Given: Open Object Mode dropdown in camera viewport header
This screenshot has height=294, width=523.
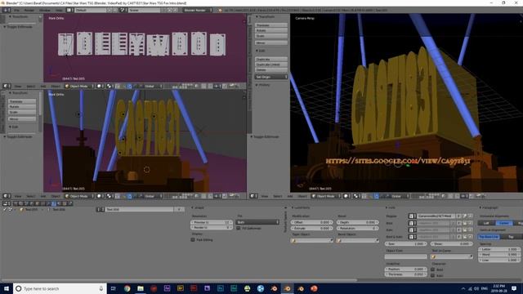Looking at the screenshot, I should coord(325,196).
